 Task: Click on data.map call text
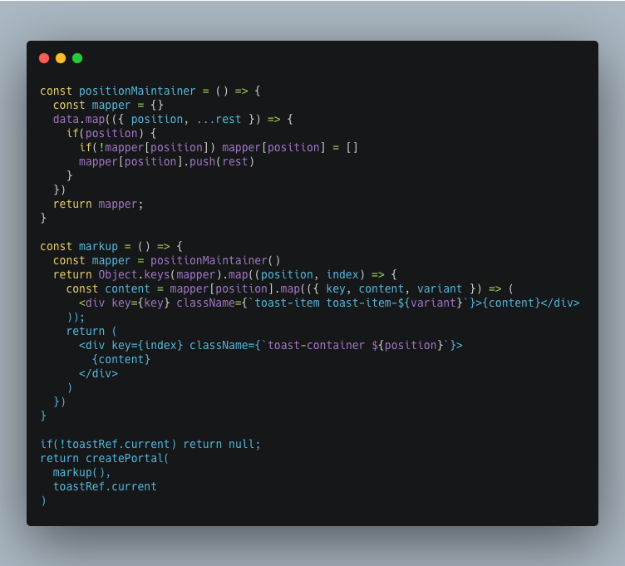[x=79, y=119]
